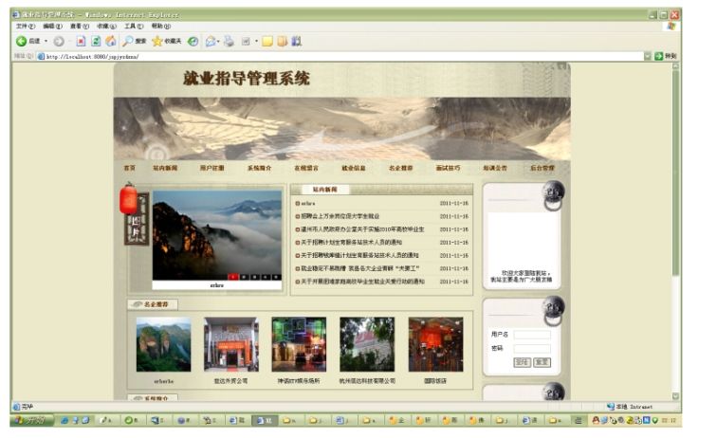The image size is (717, 438).
Task: Open the 'erherhe' company thumbnail
Action: click(164, 345)
